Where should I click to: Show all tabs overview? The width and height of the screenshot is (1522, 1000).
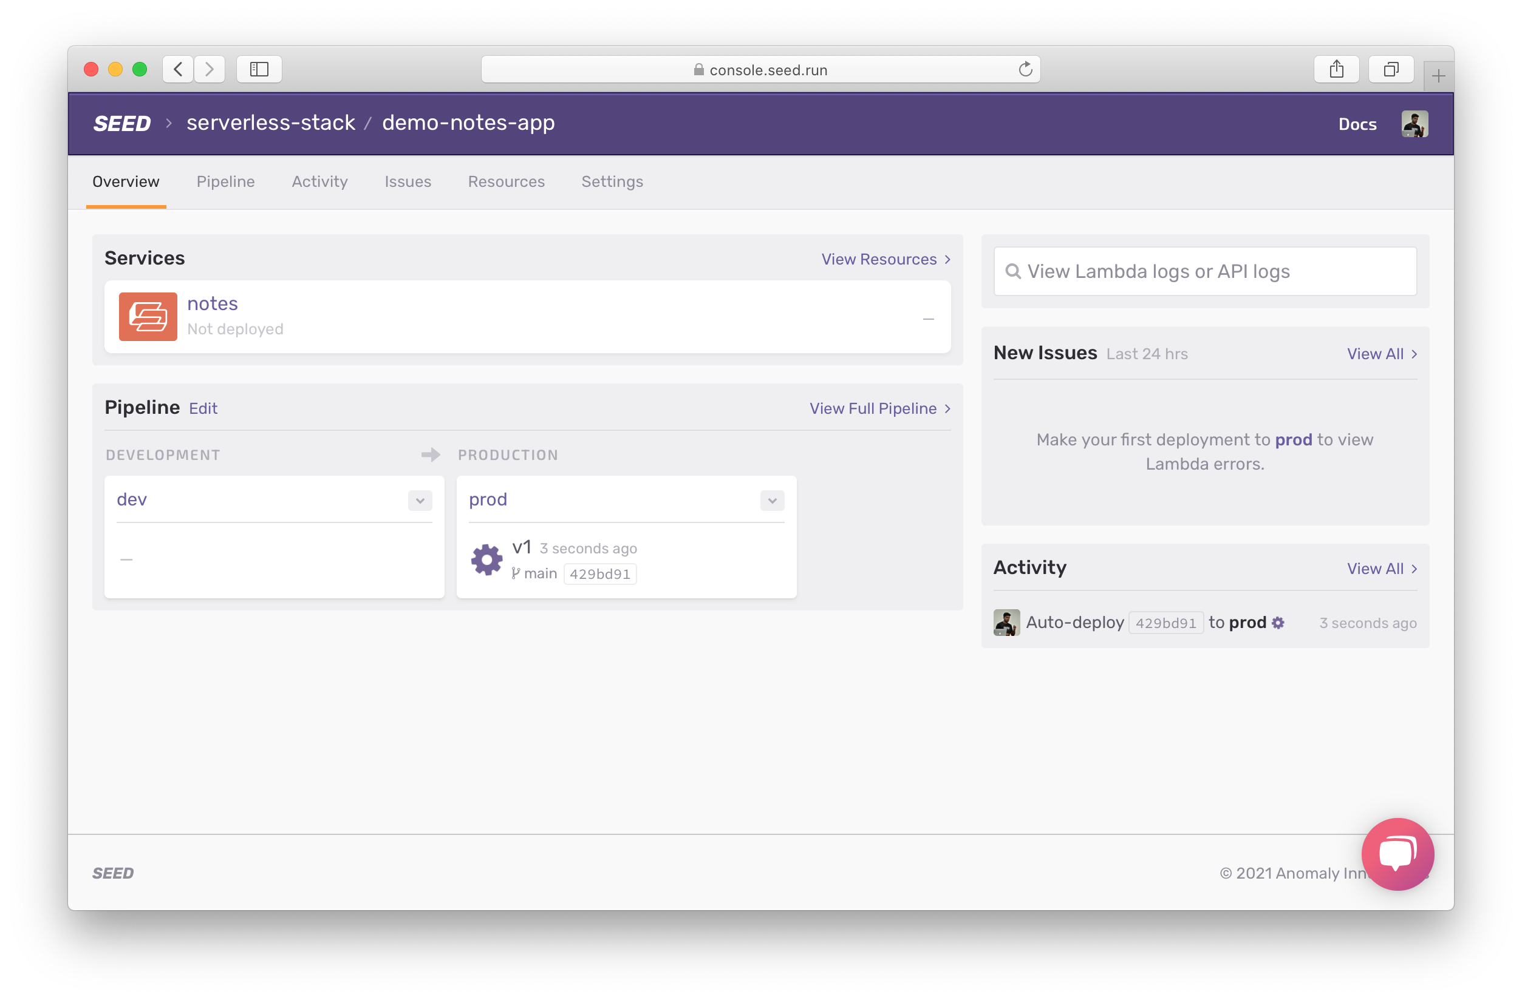click(1390, 69)
